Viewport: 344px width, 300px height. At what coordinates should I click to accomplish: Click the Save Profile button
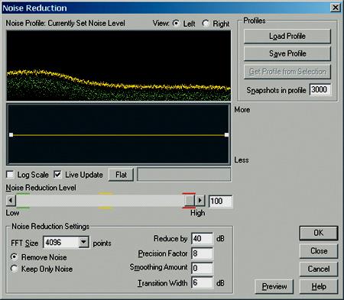287,53
